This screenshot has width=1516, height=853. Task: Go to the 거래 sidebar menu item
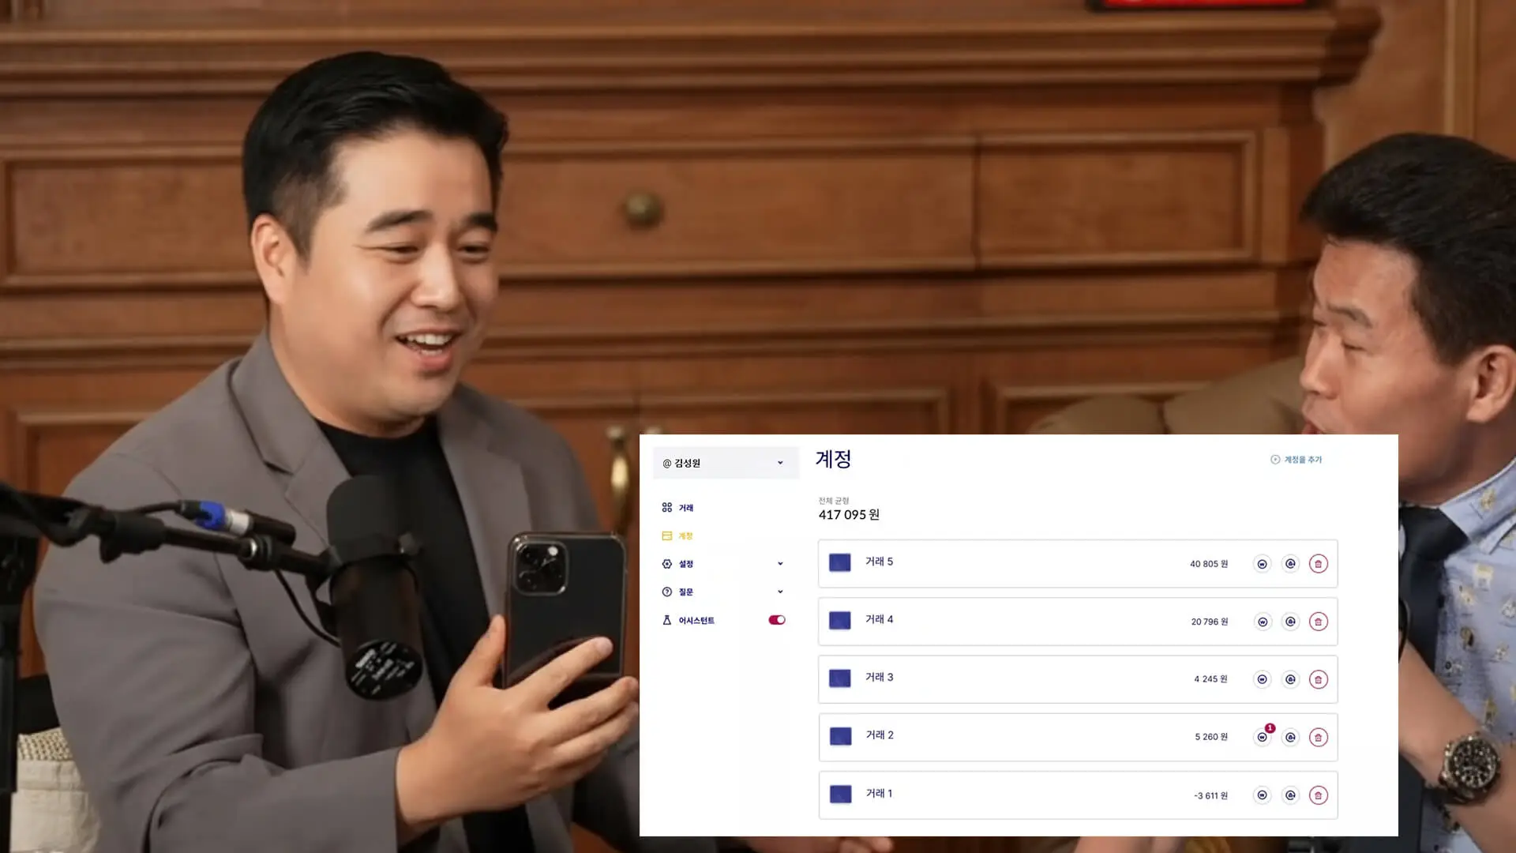coord(685,508)
